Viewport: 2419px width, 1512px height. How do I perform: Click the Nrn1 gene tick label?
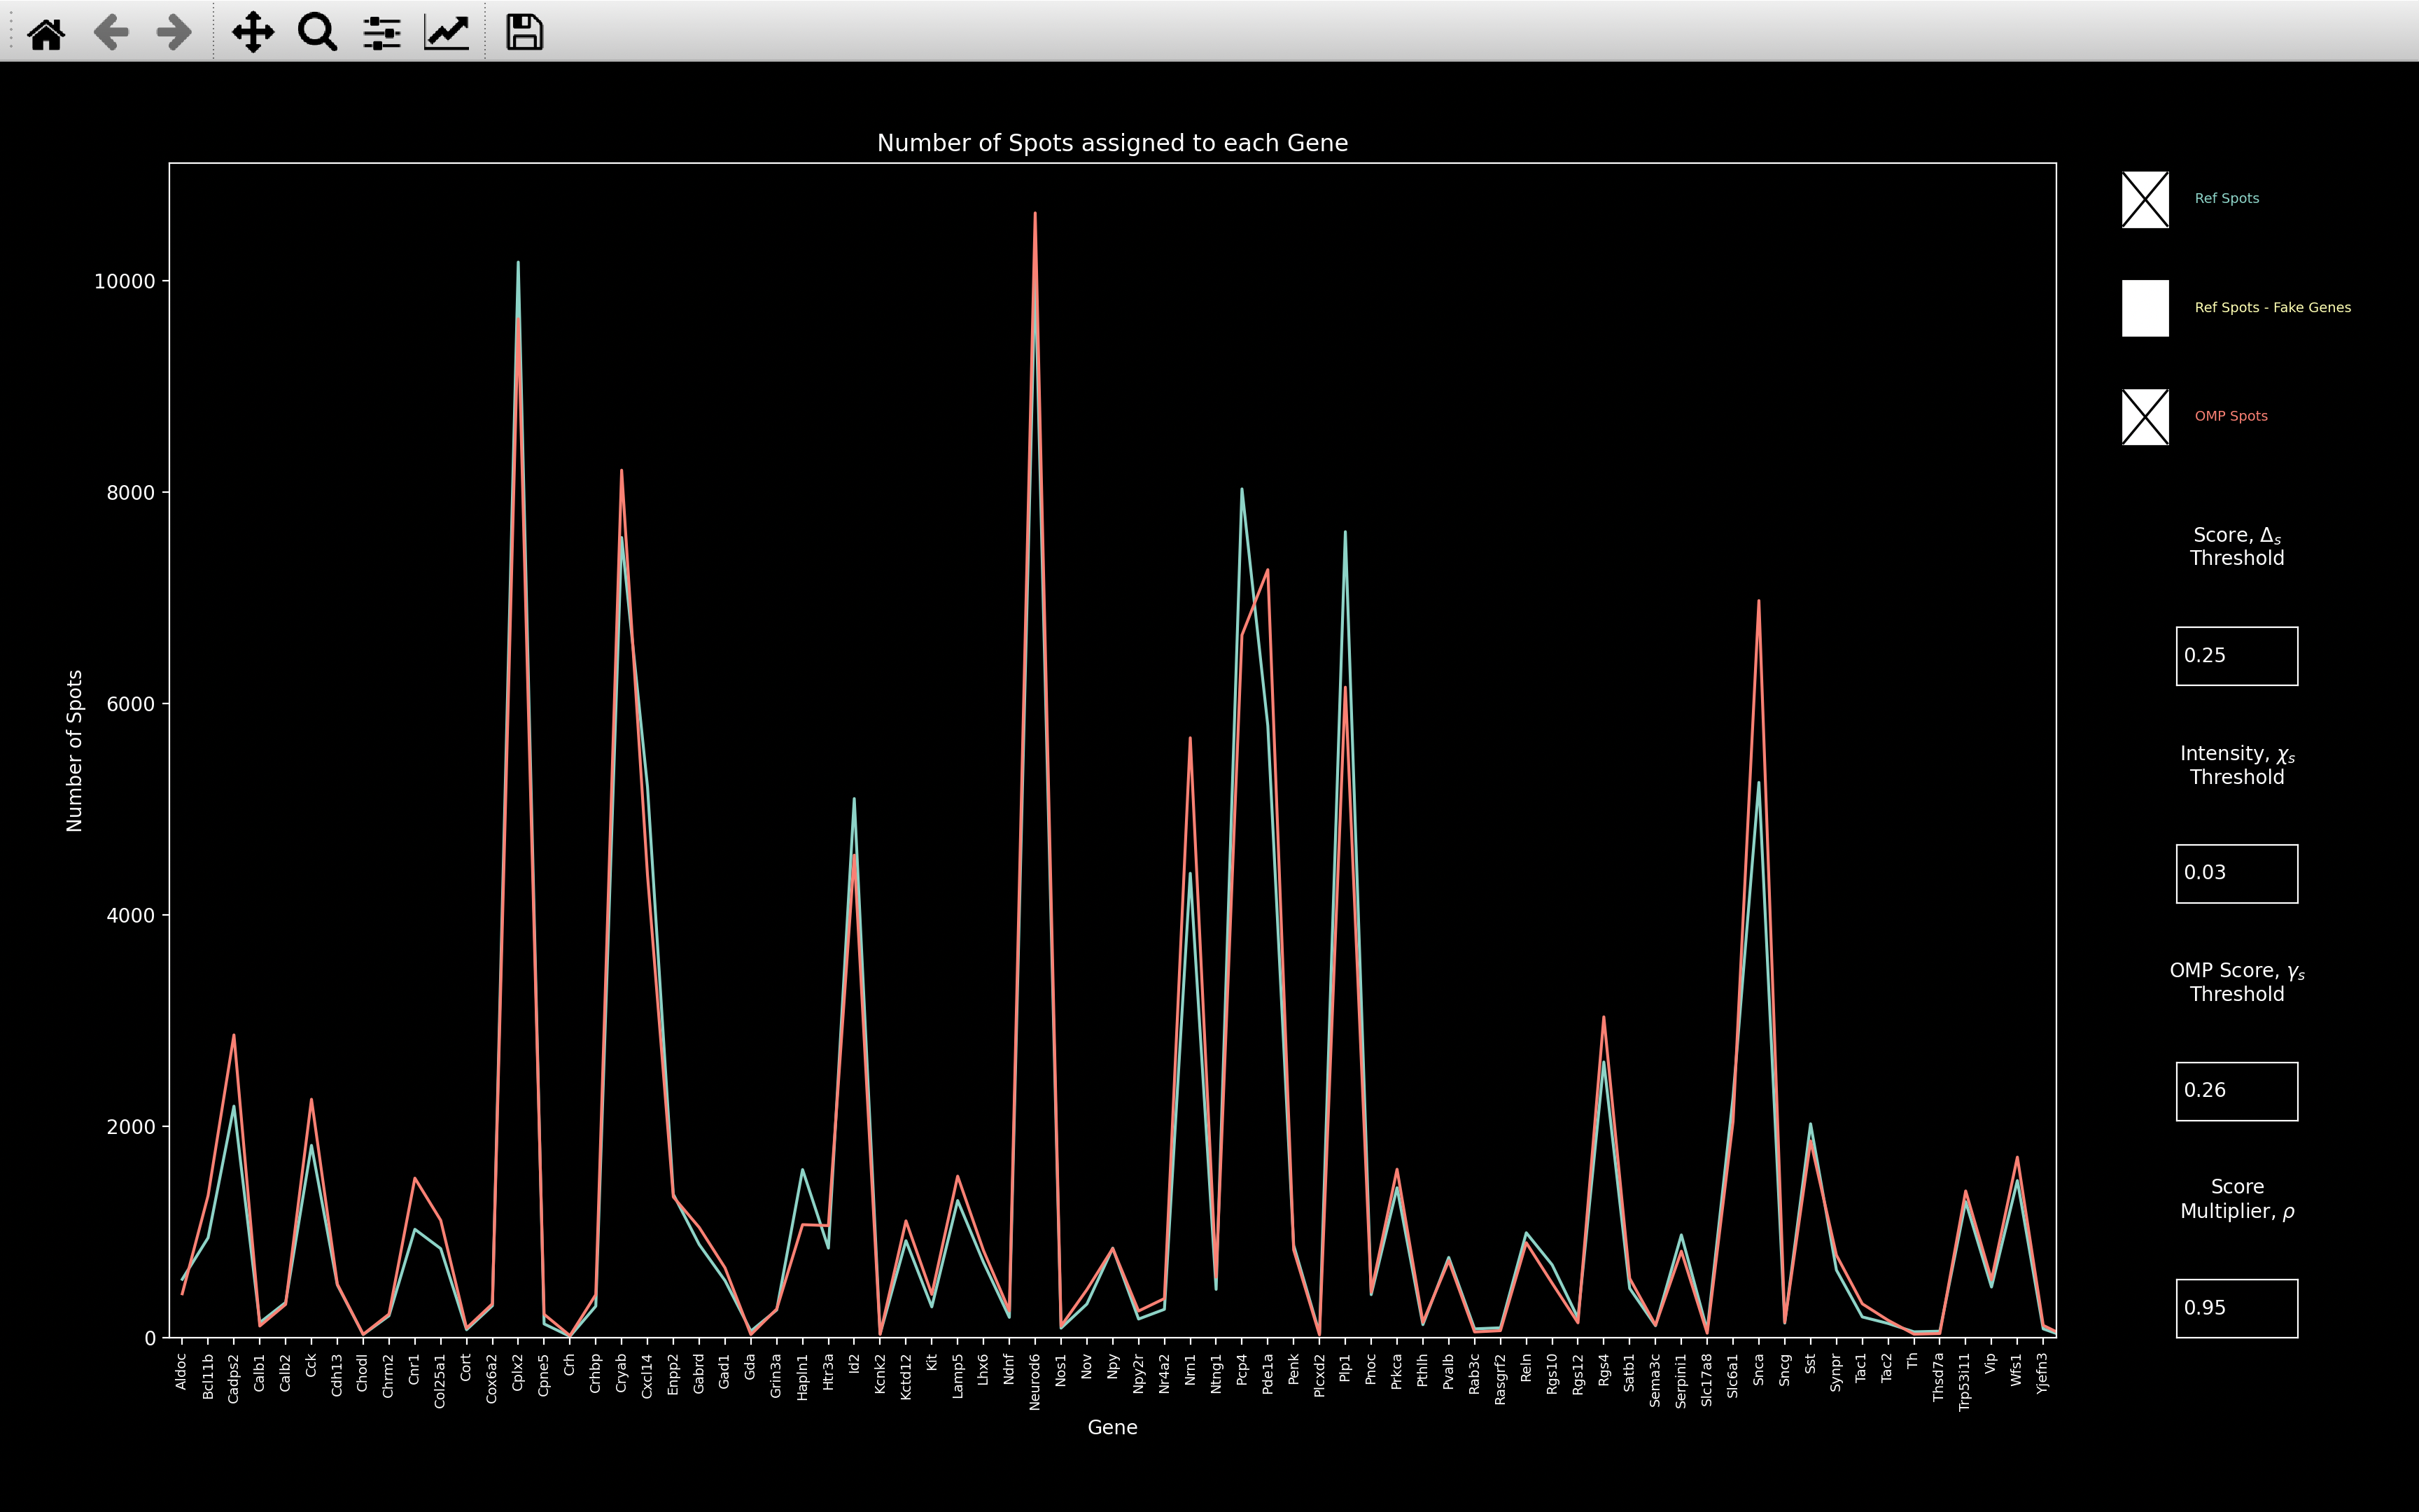1189,1369
